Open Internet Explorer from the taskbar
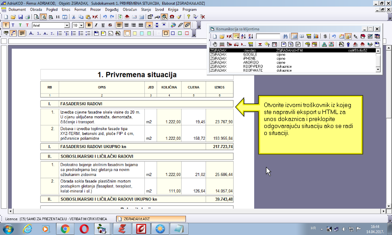Viewport: 392px width, 235px height. [x=27, y=229]
